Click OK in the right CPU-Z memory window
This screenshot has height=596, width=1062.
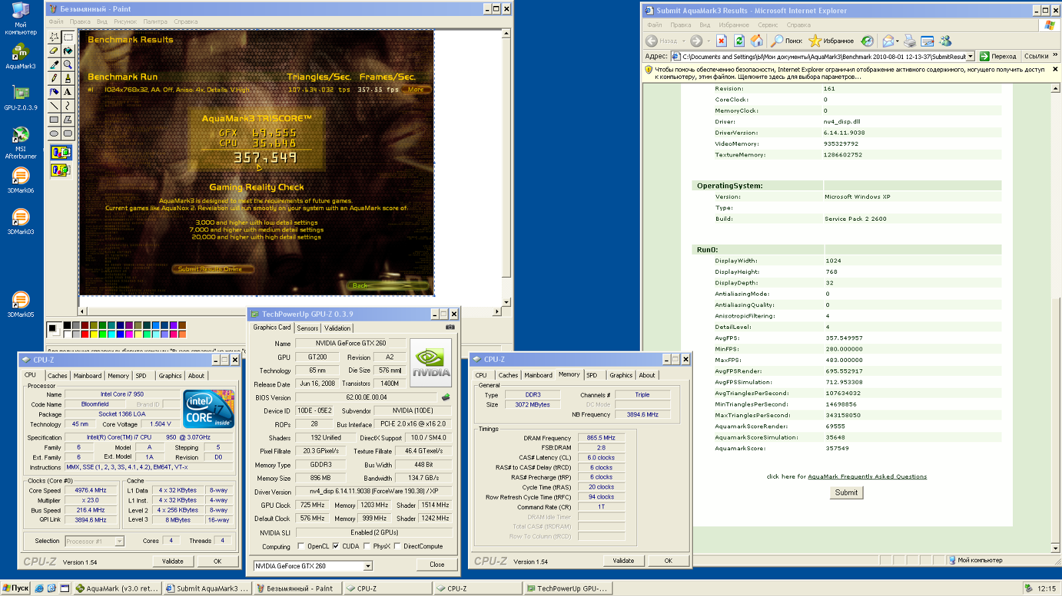668,561
